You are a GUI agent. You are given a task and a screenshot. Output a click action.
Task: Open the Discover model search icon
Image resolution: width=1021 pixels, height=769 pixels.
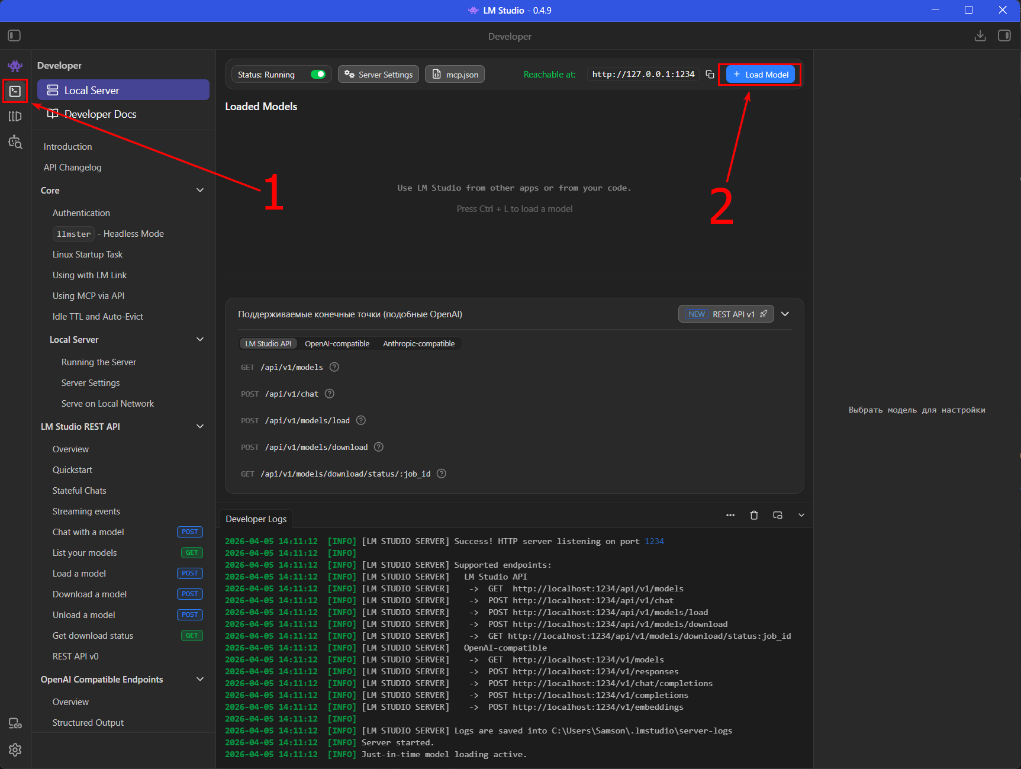tap(15, 142)
